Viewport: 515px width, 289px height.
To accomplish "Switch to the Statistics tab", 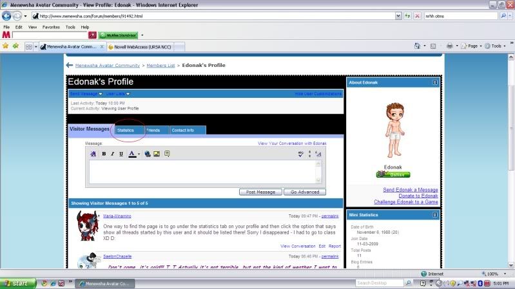I will pyautogui.click(x=130, y=130).
